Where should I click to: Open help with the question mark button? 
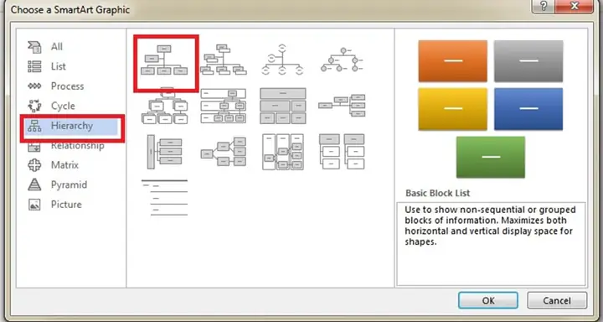(543, 7)
